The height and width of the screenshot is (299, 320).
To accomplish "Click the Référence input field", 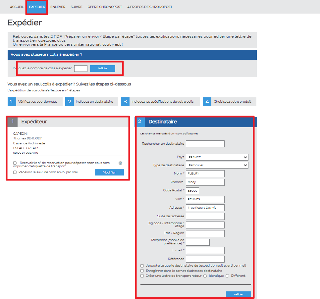I will (205, 259).
